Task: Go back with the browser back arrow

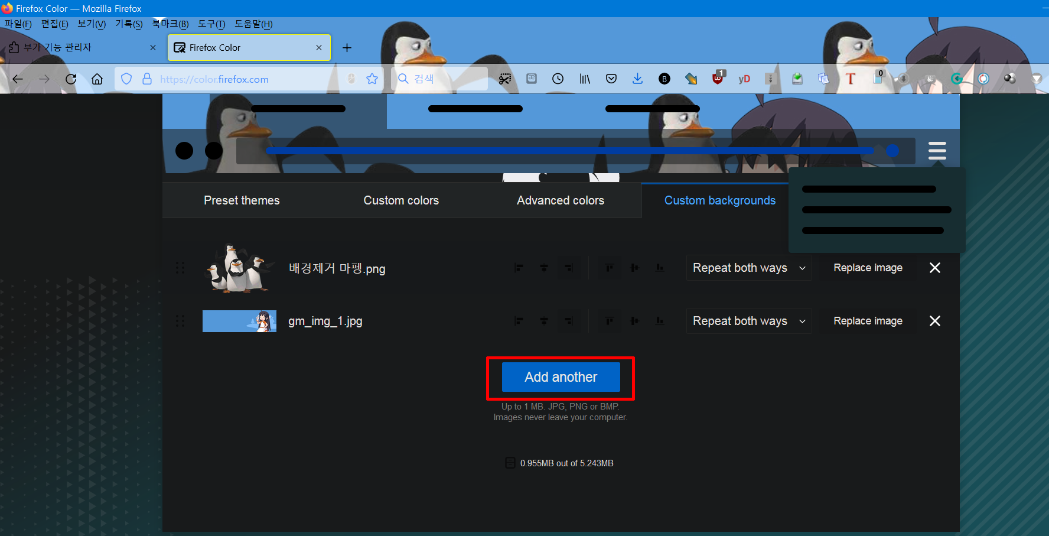Action: [x=18, y=79]
